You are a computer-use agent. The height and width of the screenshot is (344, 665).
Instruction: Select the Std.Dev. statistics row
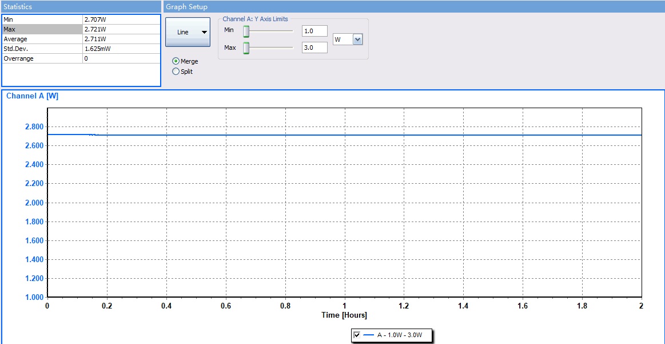coord(42,49)
